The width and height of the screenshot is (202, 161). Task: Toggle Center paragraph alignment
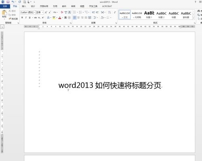point(78,17)
